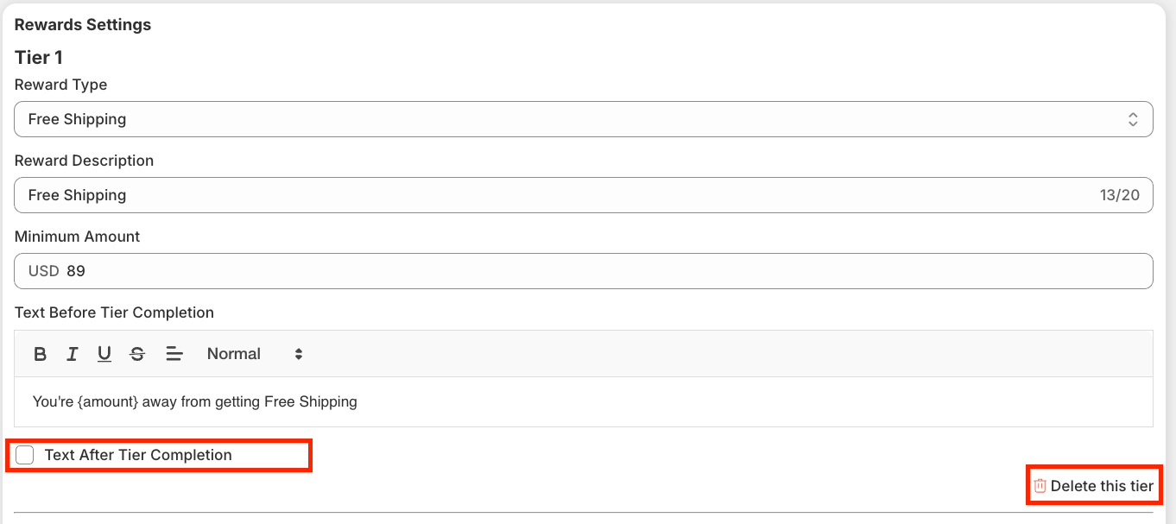
Task: Click the trash icon for this tier
Action: tap(1040, 486)
